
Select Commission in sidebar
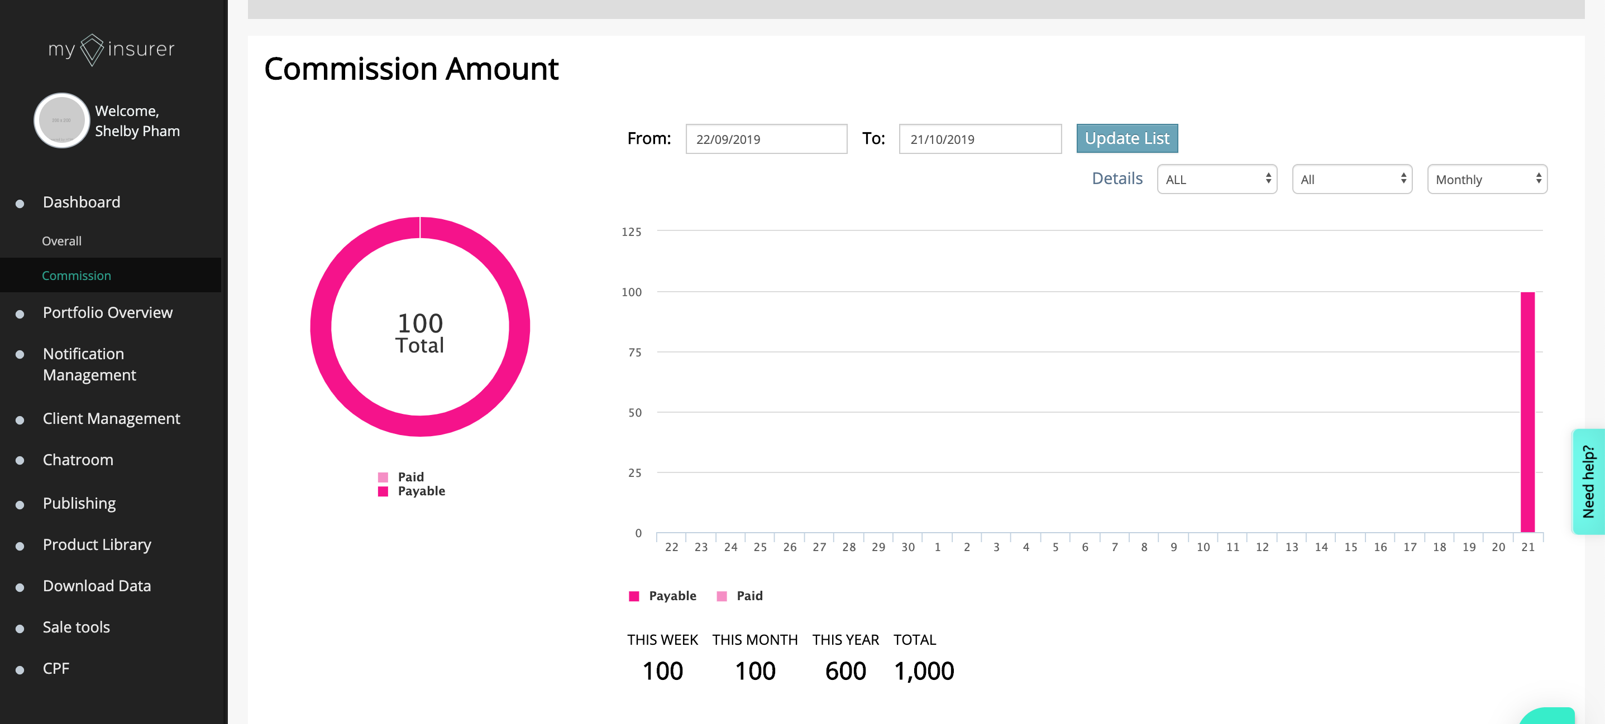click(x=76, y=275)
